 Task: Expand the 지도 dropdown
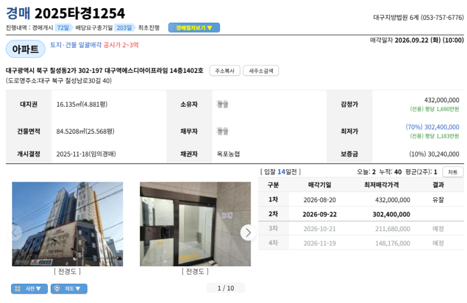(69, 289)
